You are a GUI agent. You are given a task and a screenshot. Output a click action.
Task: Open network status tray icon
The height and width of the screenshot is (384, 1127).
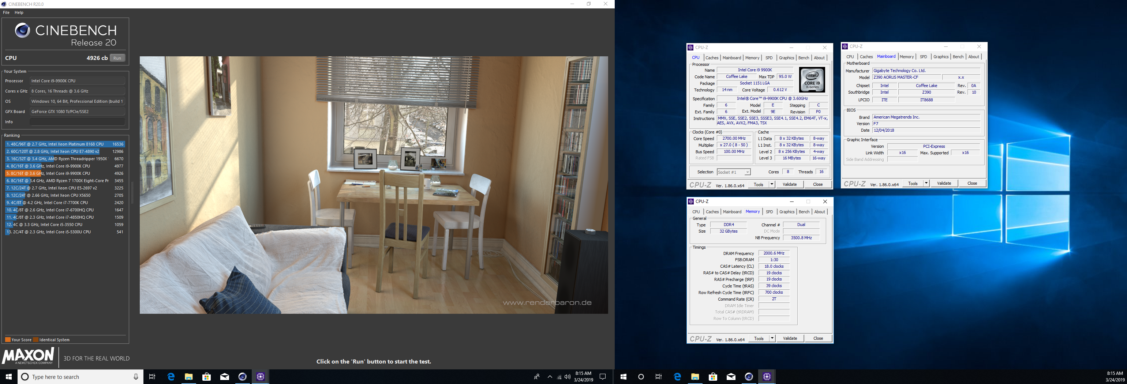[x=559, y=377]
